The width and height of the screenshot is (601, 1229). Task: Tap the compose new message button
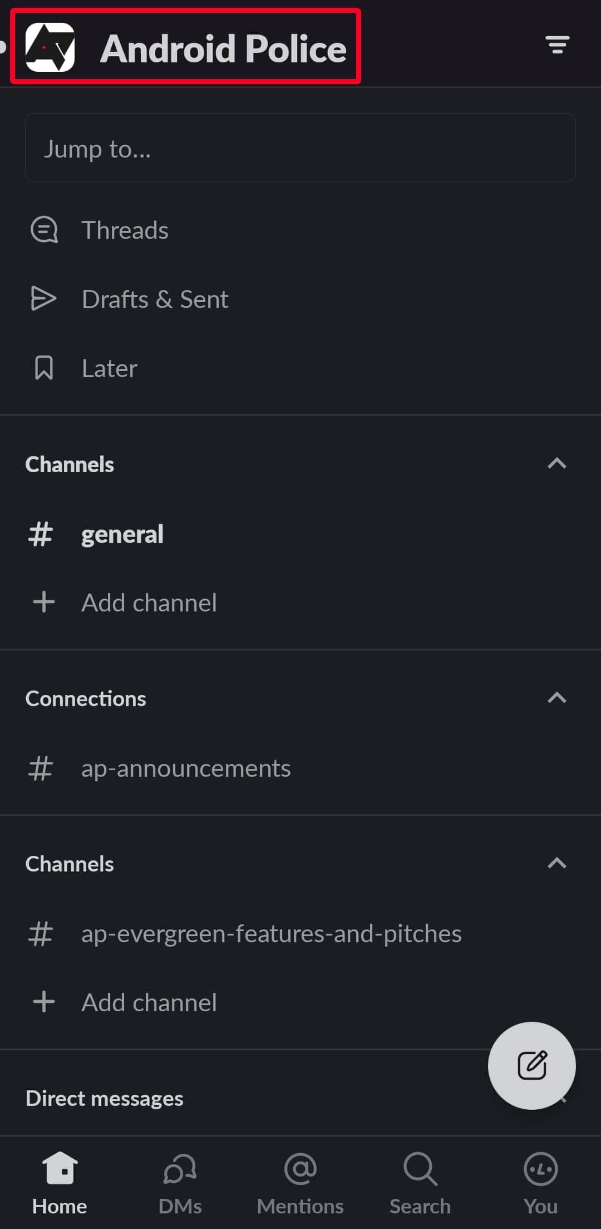click(531, 1065)
